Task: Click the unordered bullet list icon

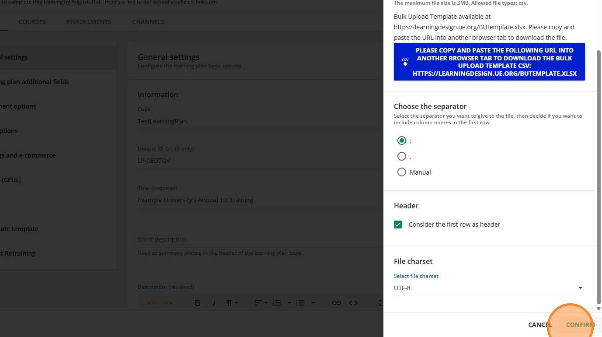Action: pos(300,303)
